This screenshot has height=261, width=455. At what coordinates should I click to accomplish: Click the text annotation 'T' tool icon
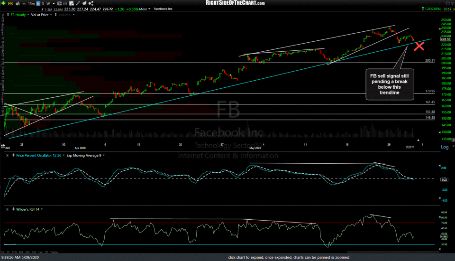60,3
